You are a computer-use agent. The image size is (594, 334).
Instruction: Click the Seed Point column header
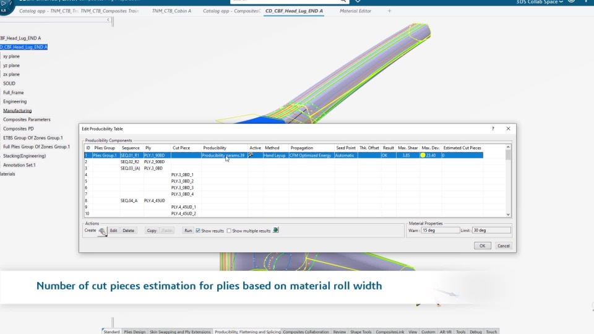coord(346,148)
